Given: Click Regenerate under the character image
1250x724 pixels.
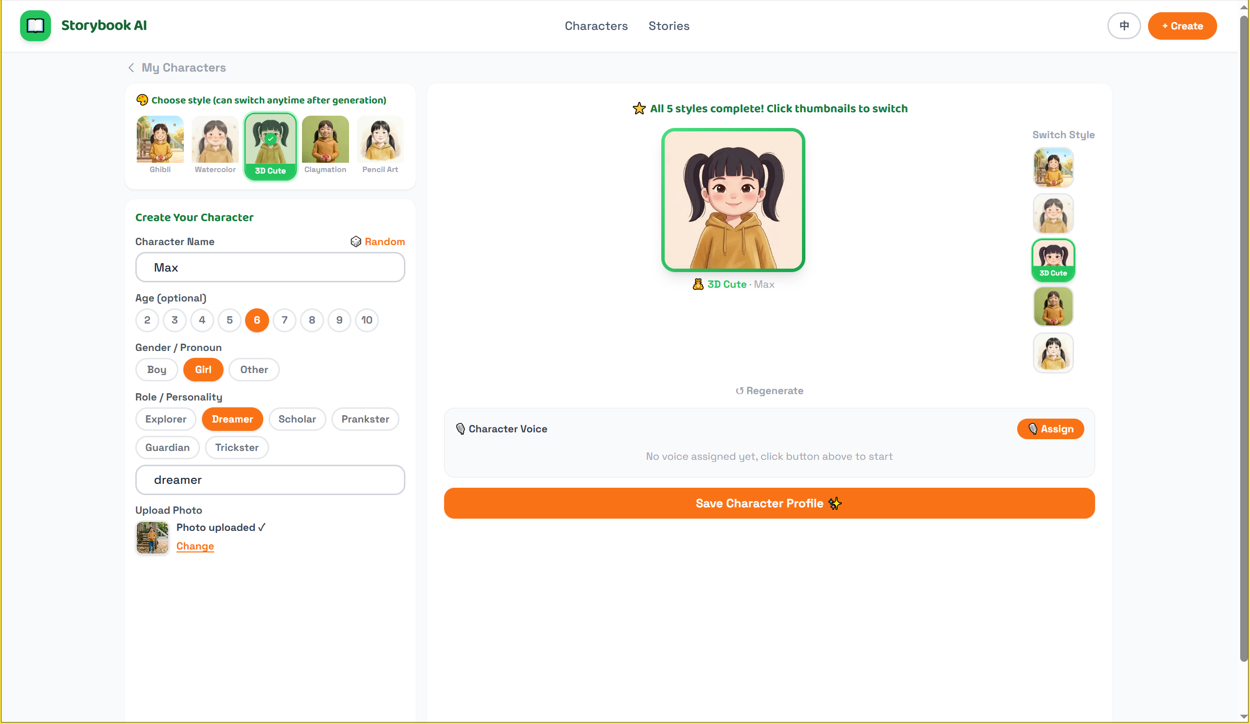Looking at the screenshot, I should click(x=769, y=391).
